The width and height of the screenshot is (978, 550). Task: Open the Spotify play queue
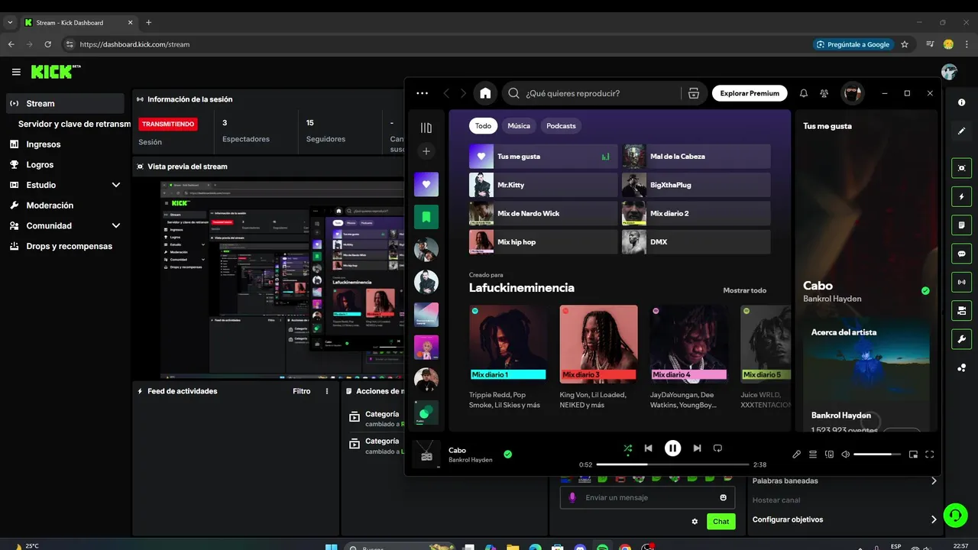point(813,455)
